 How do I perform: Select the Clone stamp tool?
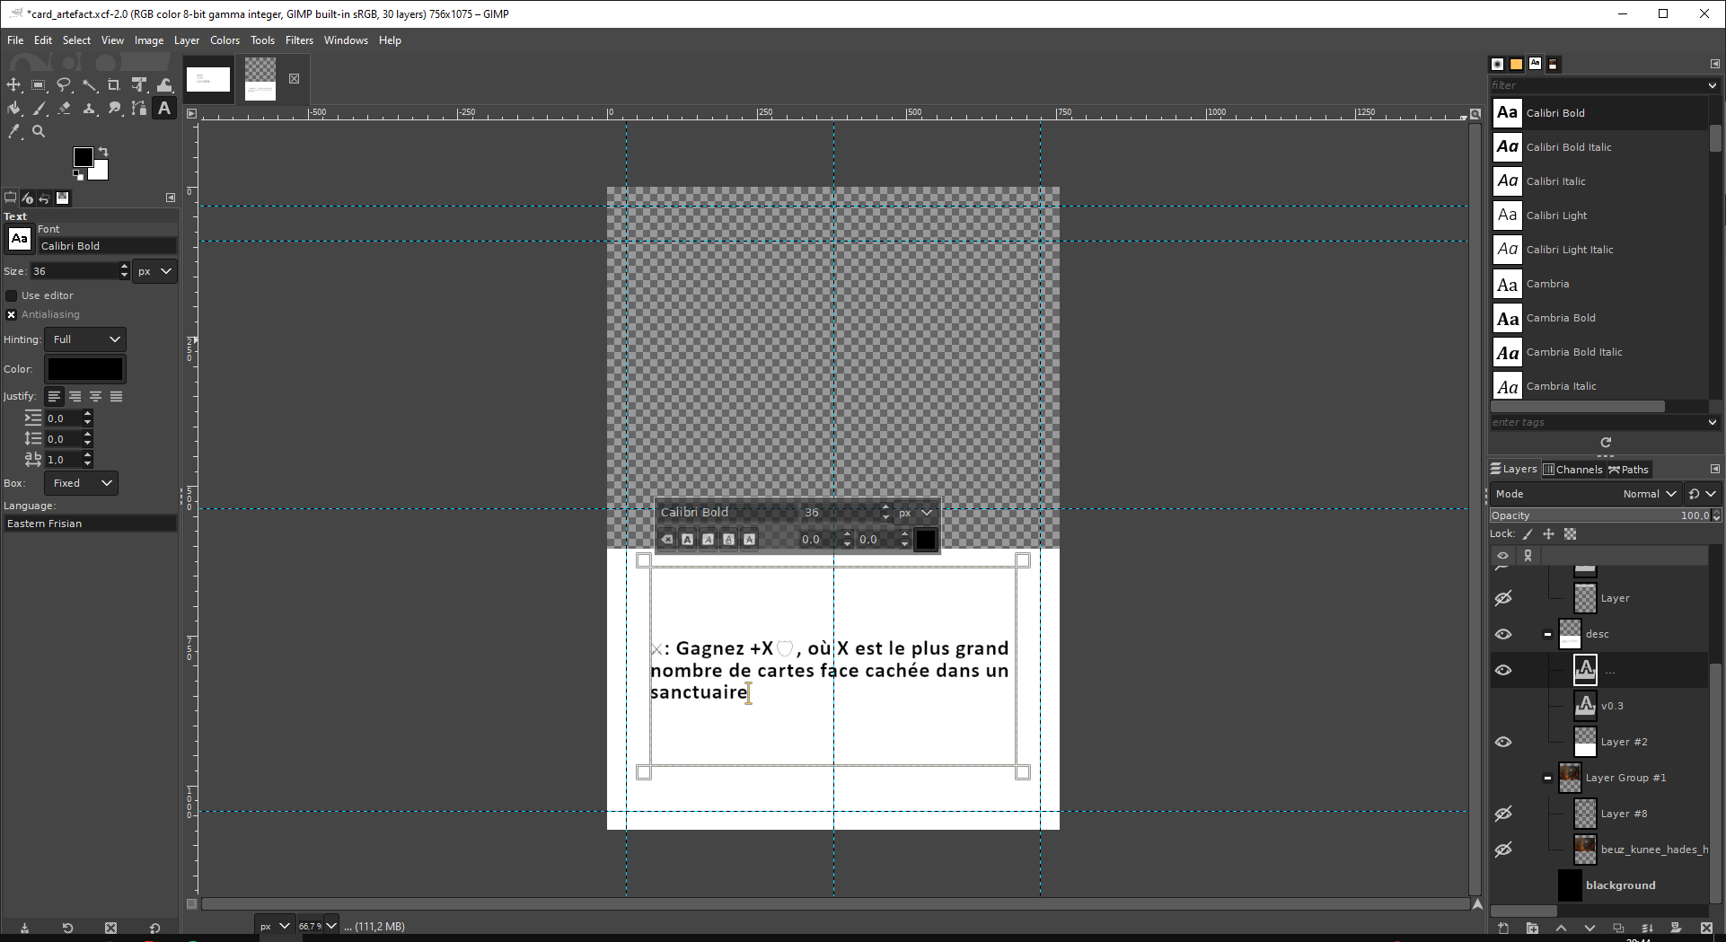[x=90, y=109]
